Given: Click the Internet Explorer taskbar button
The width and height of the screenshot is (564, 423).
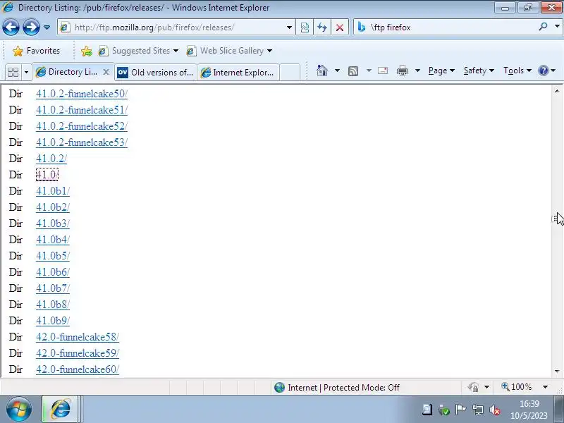Looking at the screenshot, I should tap(60, 410).
